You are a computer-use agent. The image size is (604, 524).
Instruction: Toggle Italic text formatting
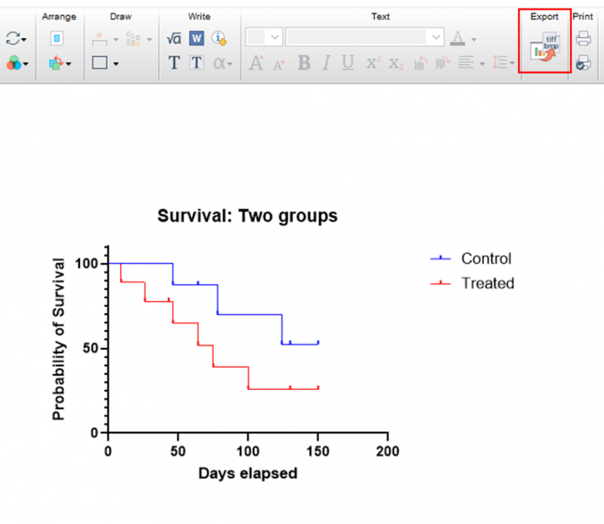point(326,63)
